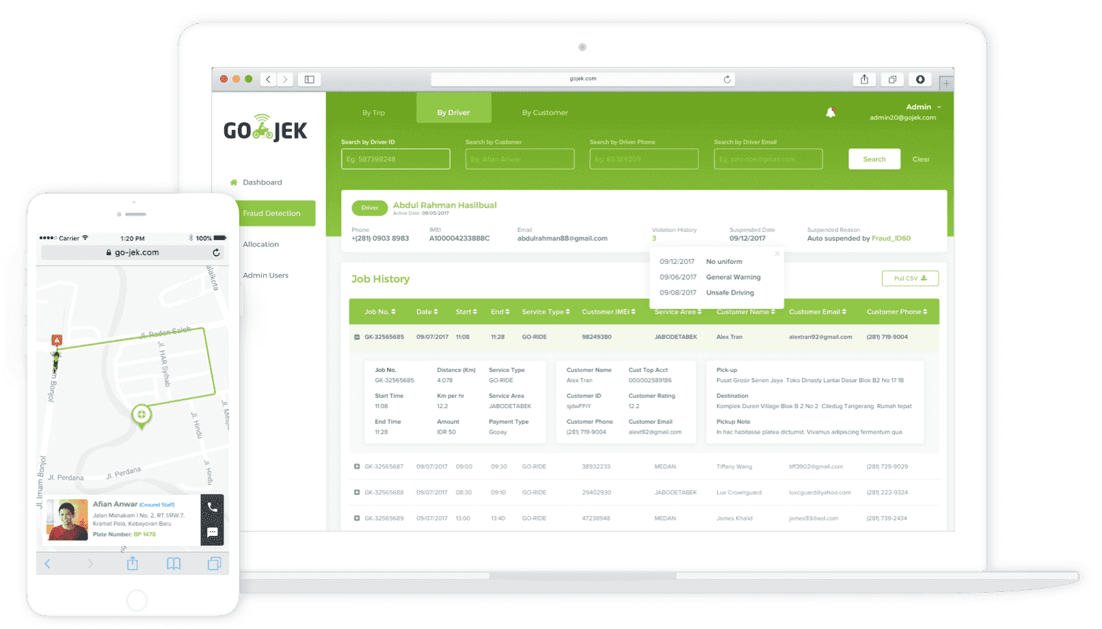Collapse job row GK-32565685
1102x629 pixels.
(357, 337)
